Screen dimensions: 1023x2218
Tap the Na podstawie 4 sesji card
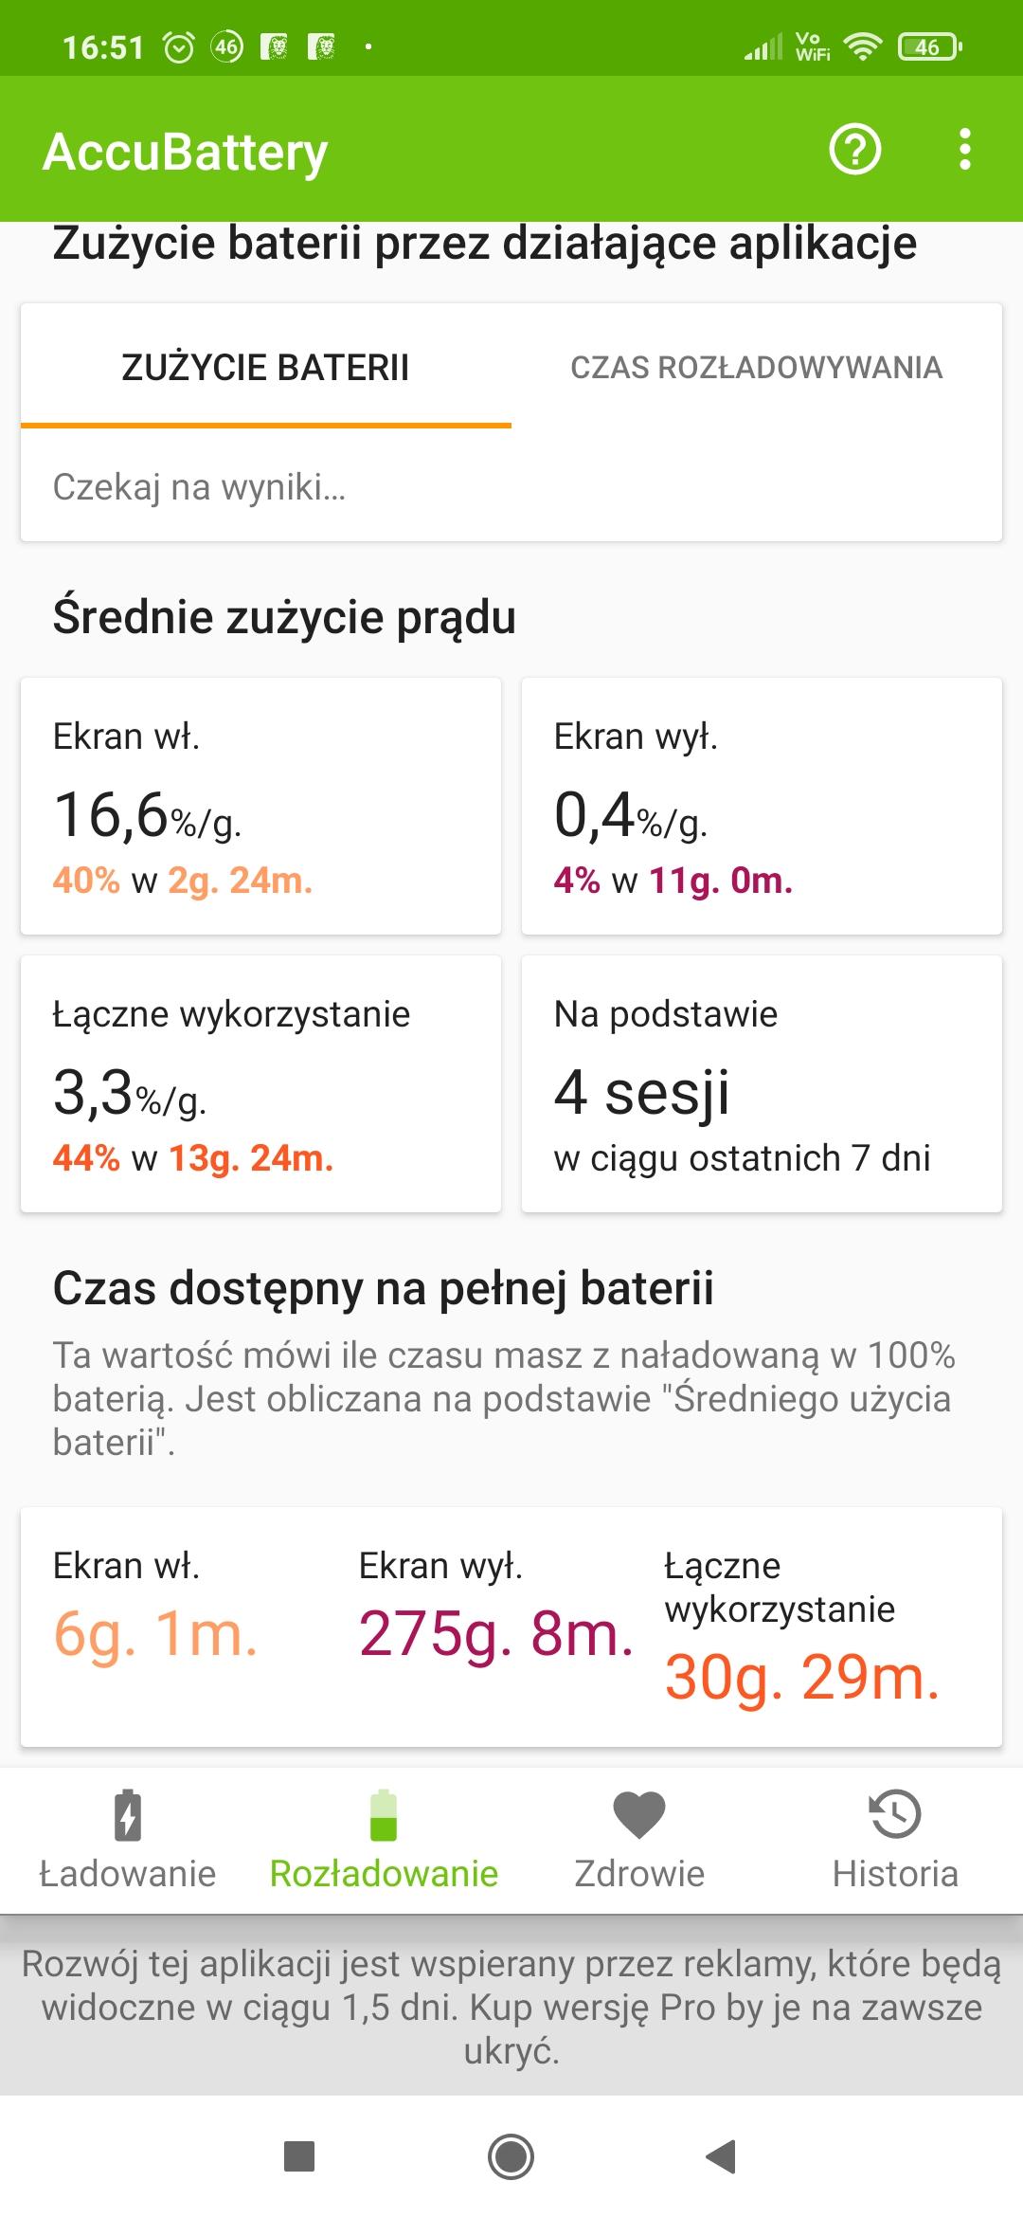click(x=762, y=1083)
